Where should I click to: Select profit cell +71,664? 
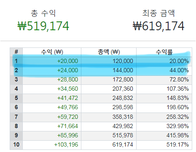tap(52, 126)
